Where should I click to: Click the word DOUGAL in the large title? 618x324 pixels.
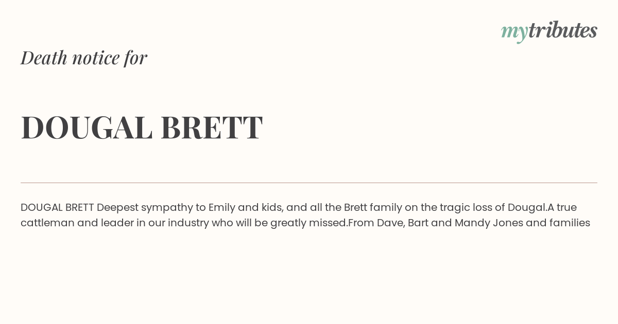[87, 128]
